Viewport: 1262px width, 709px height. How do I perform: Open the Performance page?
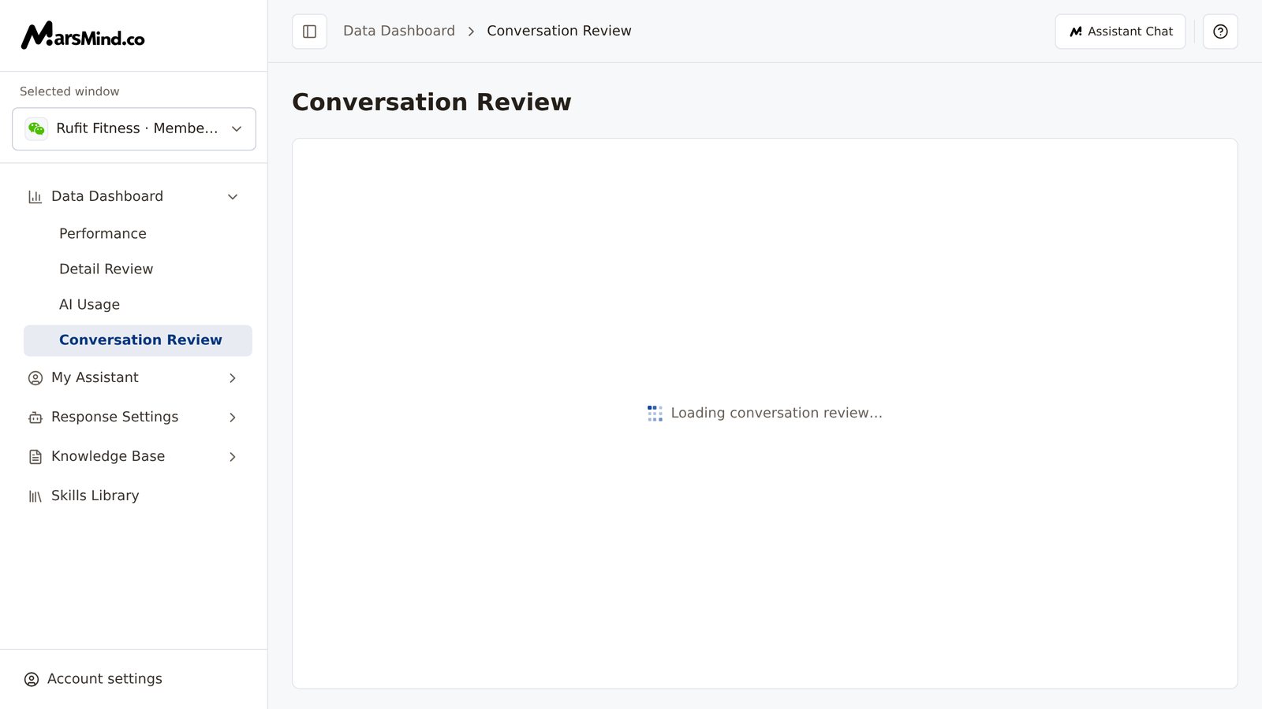(x=138, y=234)
